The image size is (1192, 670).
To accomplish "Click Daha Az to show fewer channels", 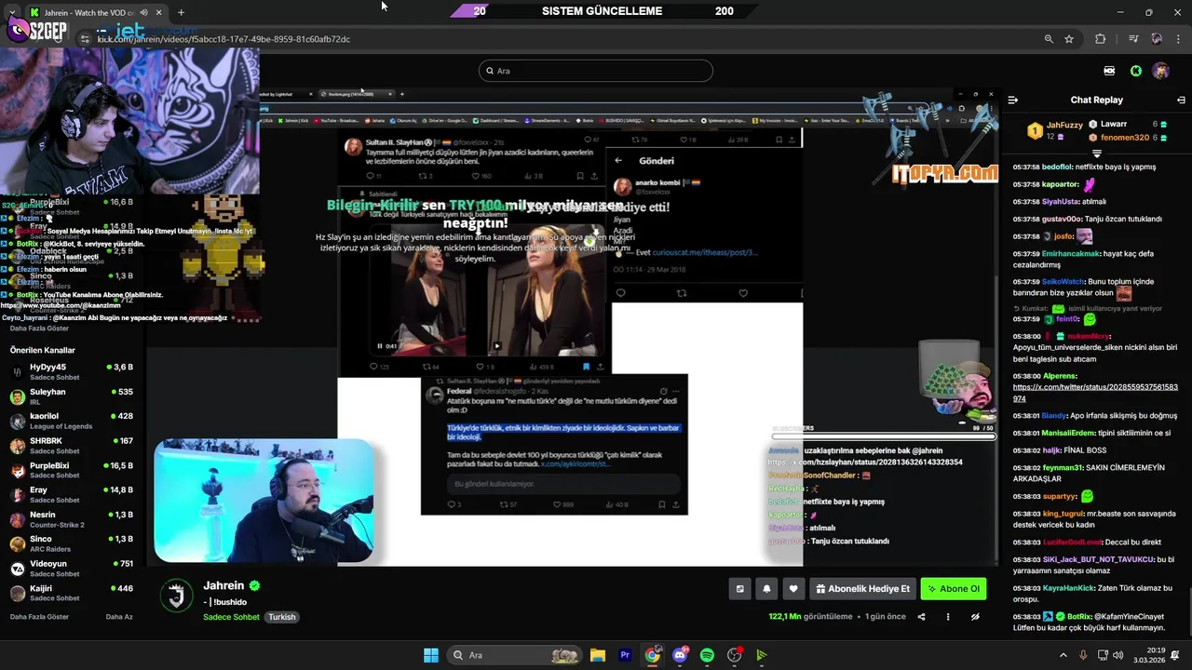I will click(119, 617).
